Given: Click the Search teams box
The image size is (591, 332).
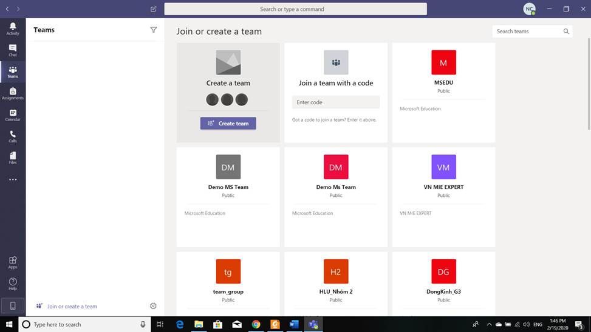Looking at the screenshot, I should click(x=527, y=32).
